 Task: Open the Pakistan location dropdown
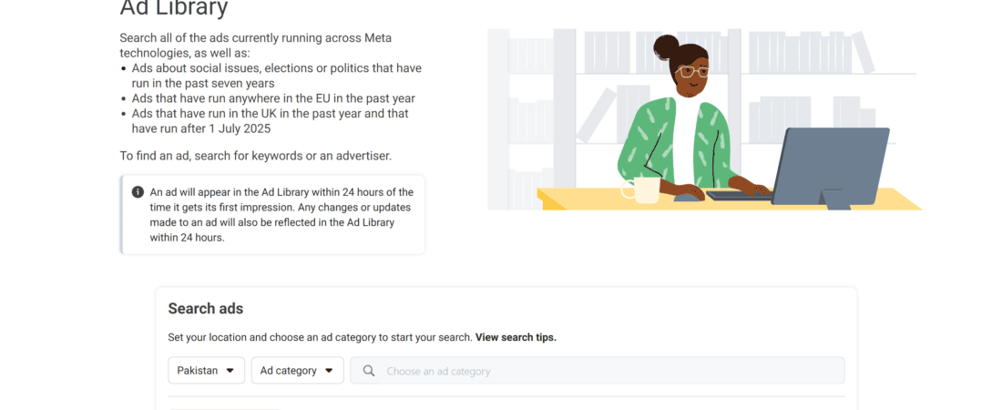click(207, 370)
